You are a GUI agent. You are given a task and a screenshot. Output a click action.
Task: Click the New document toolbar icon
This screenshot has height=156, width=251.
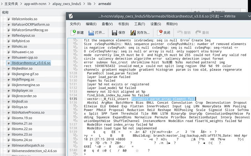point(73,32)
